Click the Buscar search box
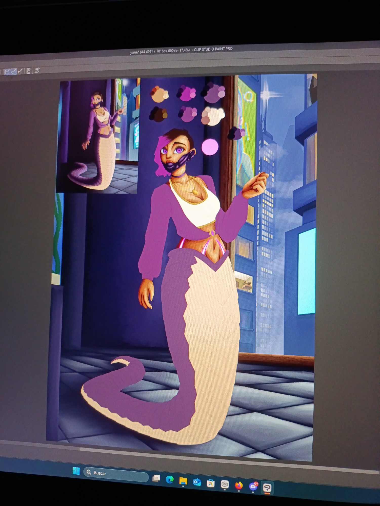380x506 pixels. coord(116,473)
